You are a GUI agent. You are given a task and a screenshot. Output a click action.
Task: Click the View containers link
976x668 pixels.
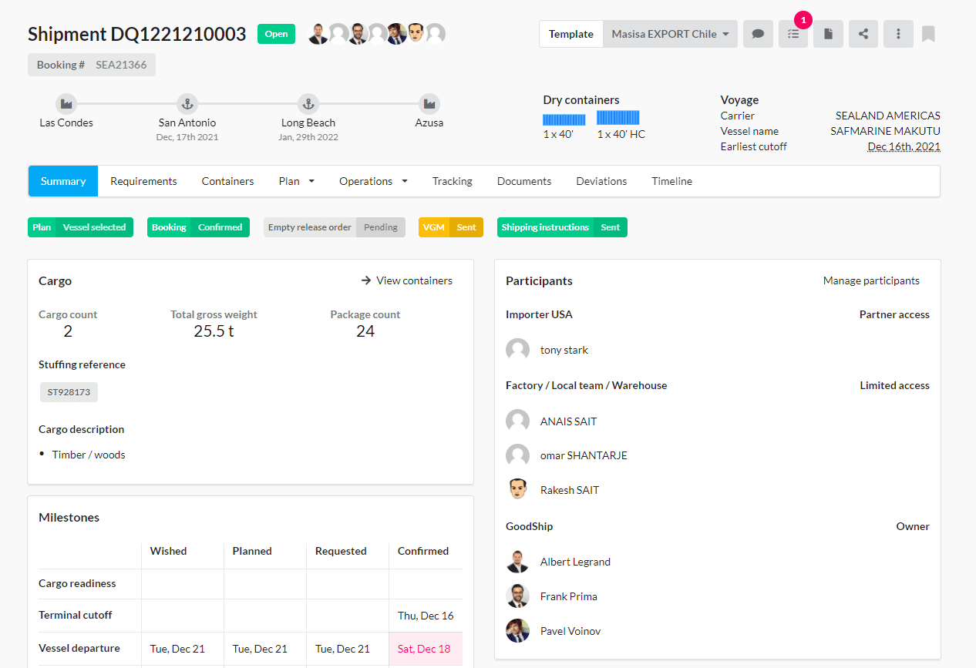click(x=407, y=280)
